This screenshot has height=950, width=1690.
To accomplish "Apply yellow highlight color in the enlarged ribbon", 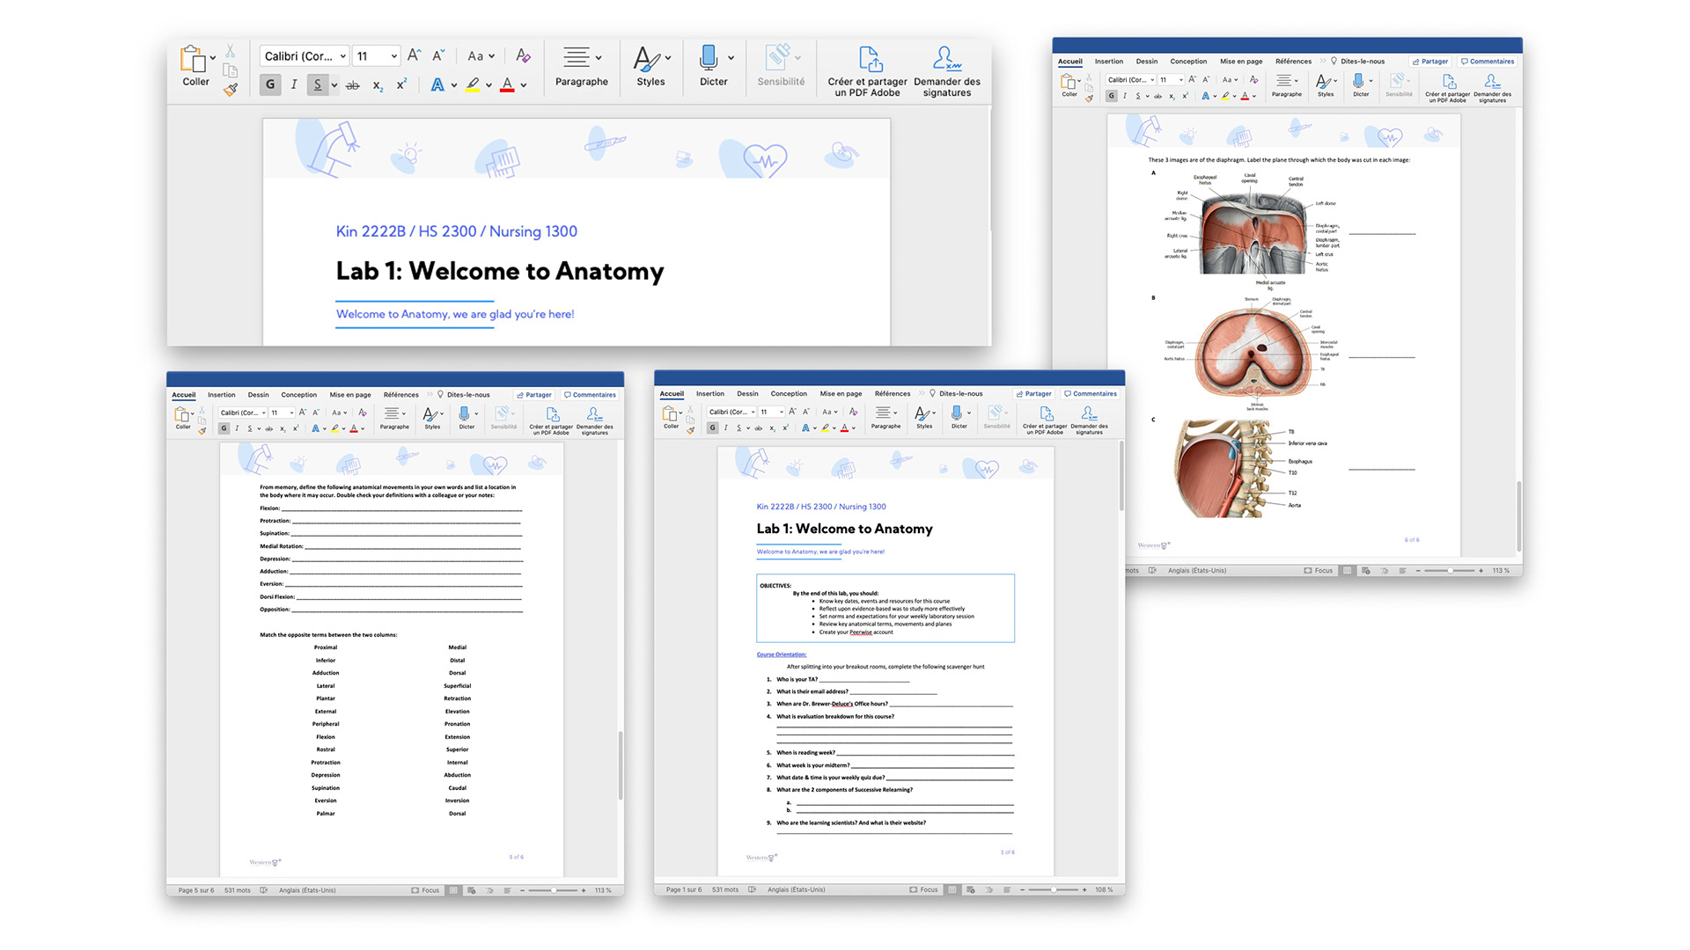I will click(473, 85).
